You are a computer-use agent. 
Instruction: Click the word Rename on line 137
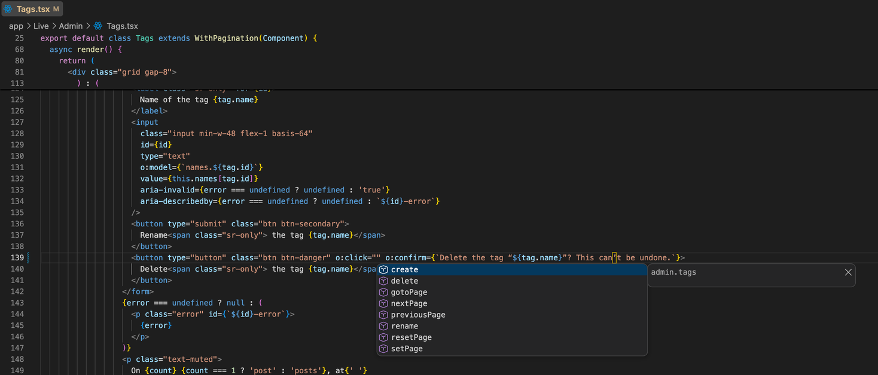pyautogui.click(x=154, y=236)
